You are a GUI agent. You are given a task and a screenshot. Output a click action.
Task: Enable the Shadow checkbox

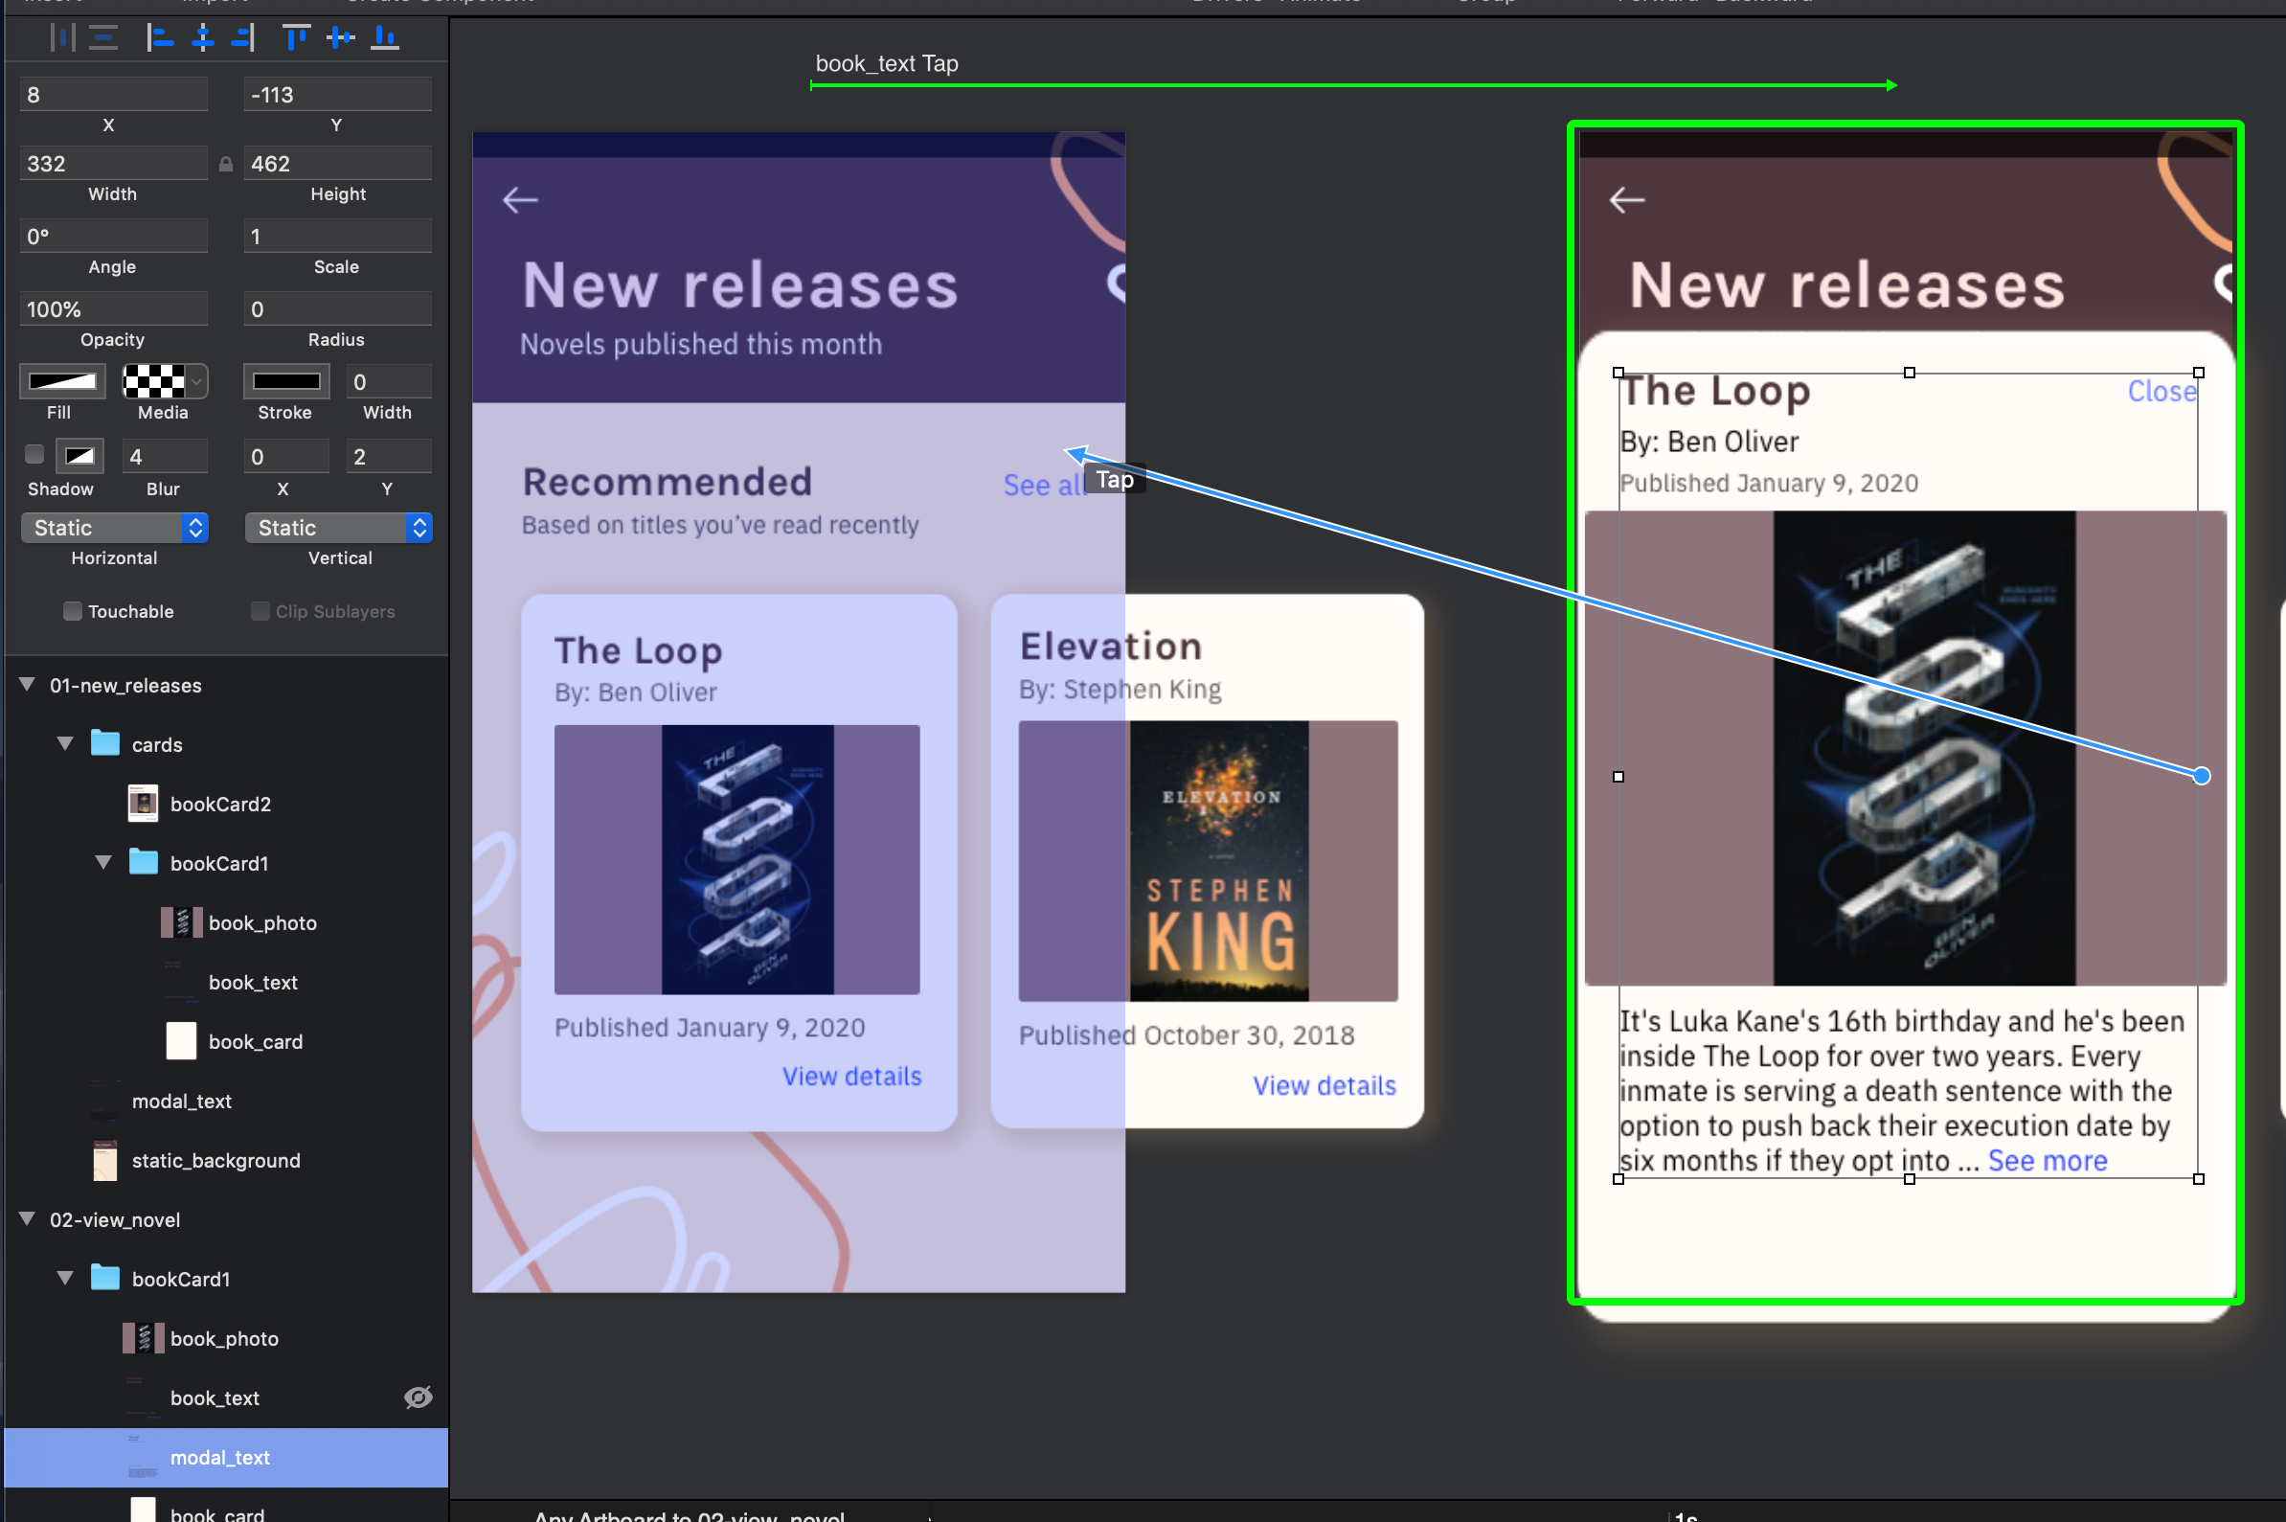tap(34, 454)
